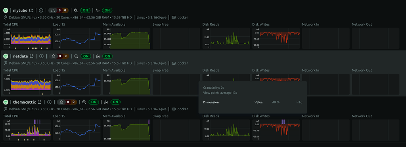The width and height of the screenshot is (406, 147).
Task: View the netdata node info icon
Action: (41, 56)
